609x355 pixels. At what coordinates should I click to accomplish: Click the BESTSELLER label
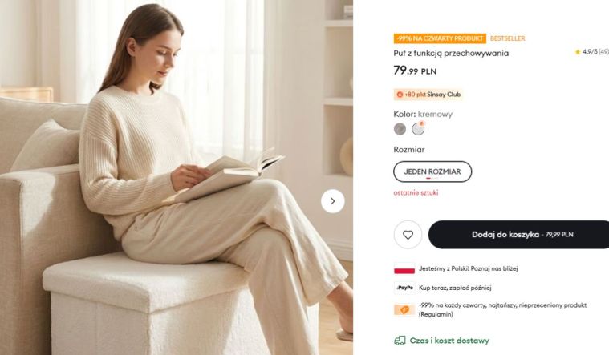click(x=507, y=38)
